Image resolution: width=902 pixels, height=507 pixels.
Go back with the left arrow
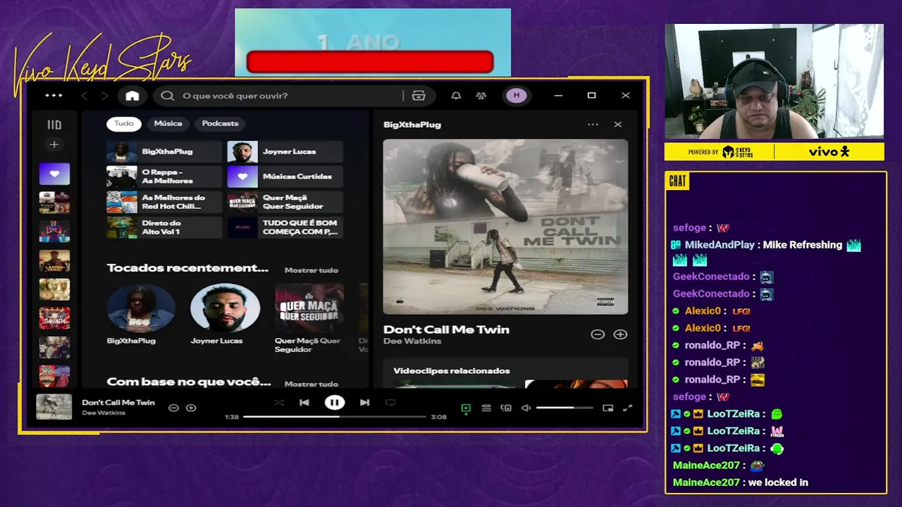pyautogui.click(x=84, y=96)
